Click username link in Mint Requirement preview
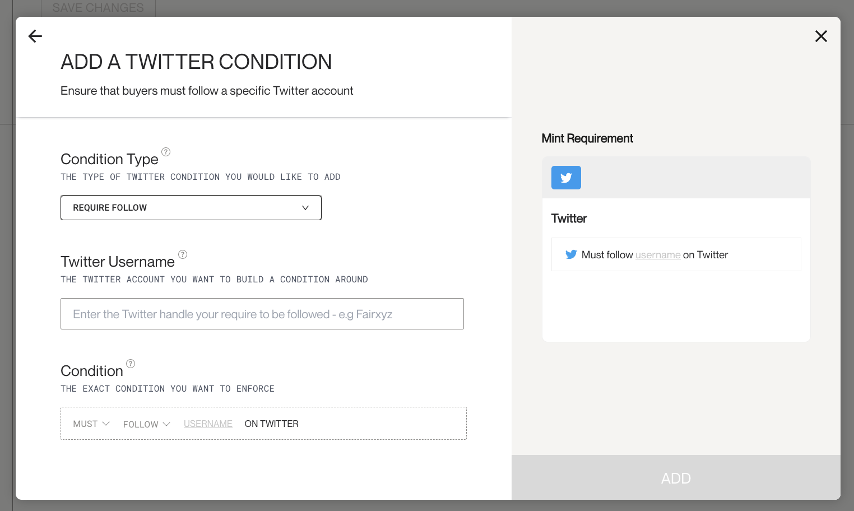This screenshot has height=511, width=854. (x=658, y=255)
